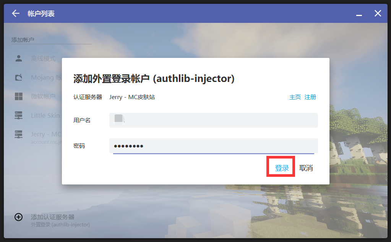Viewport: 391px width, 242px height.
Task: Choose 微软帐户 in the account list
Action: coord(43,97)
